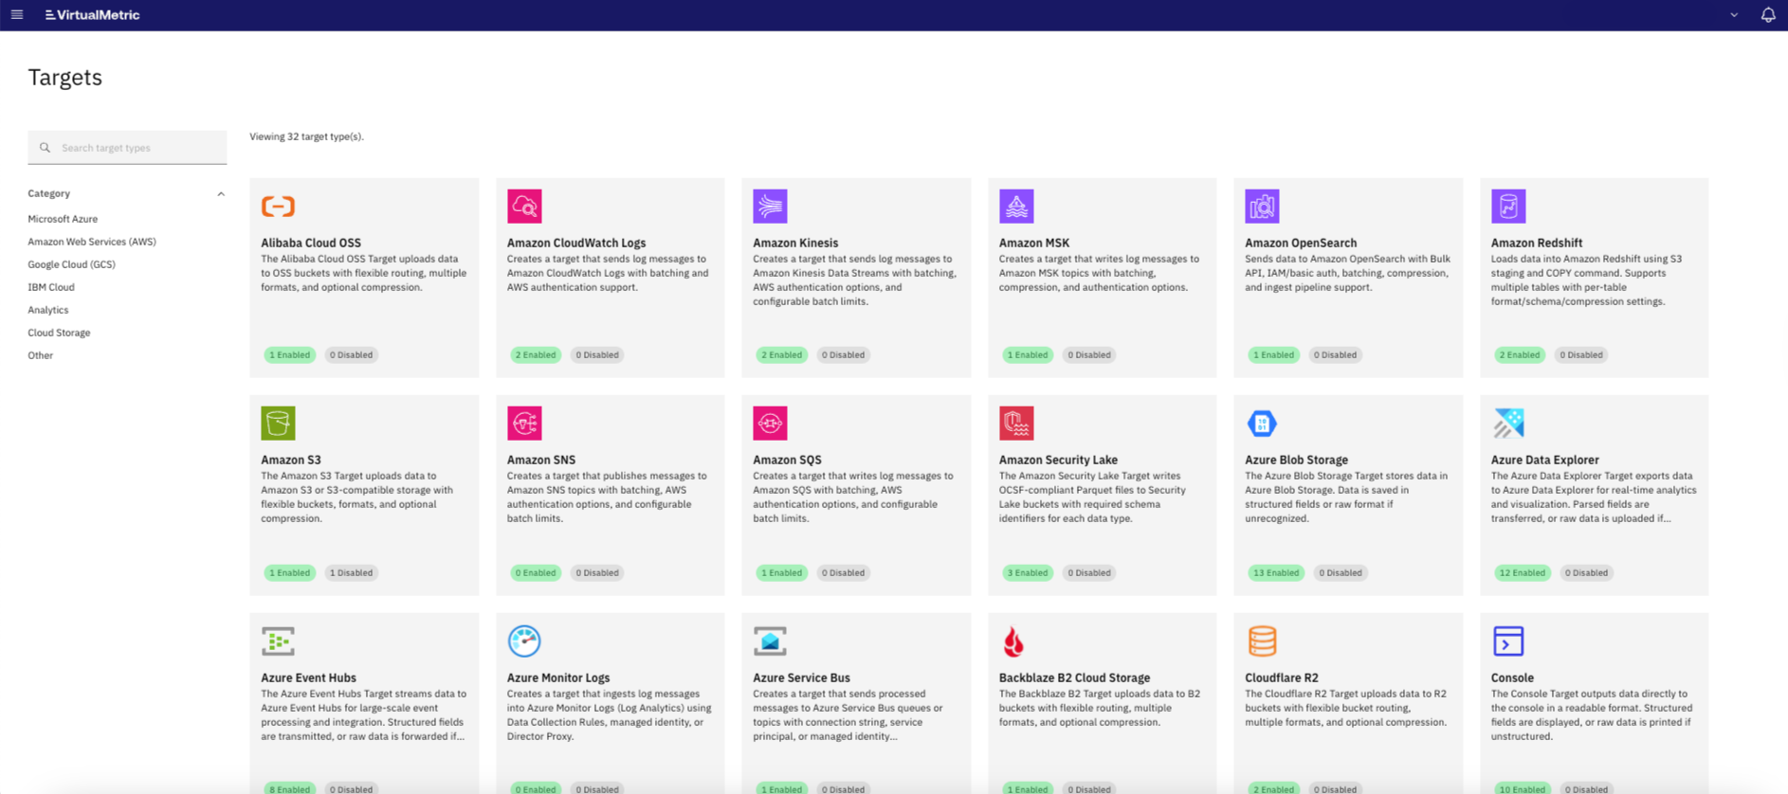Filter by Google Cloud (GCS)
This screenshot has width=1788, height=794.
[71, 264]
